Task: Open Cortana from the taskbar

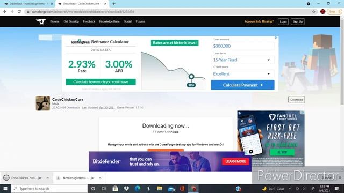Action: click(93, 189)
